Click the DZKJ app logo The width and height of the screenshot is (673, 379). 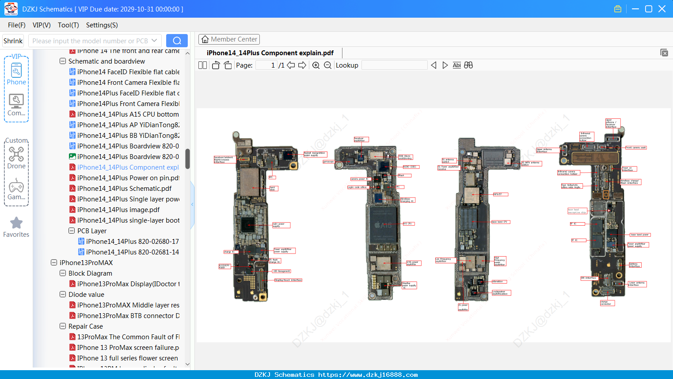pos(11,9)
